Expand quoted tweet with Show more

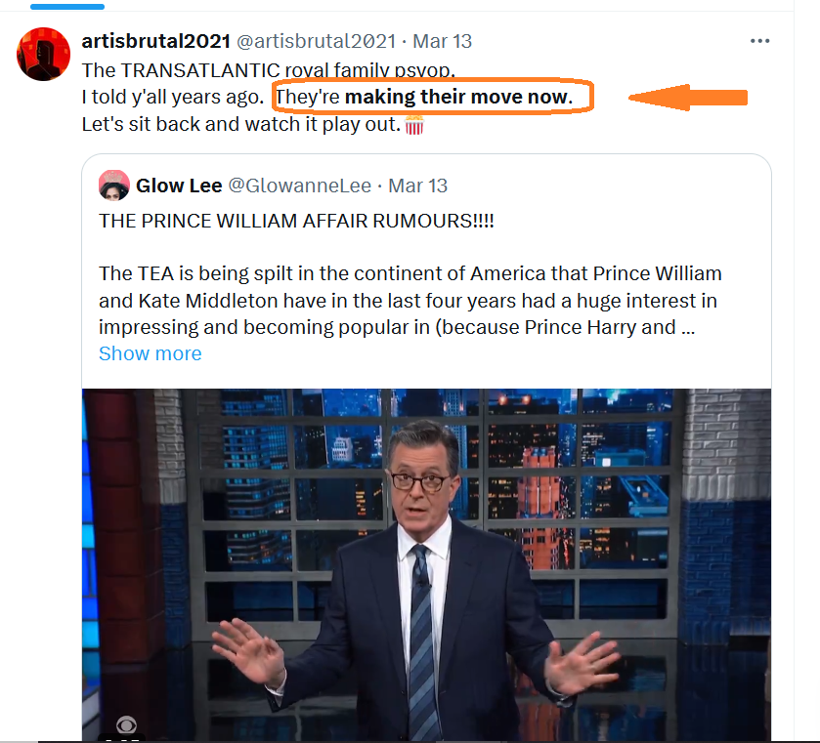pyautogui.click(x=151, y=353)
